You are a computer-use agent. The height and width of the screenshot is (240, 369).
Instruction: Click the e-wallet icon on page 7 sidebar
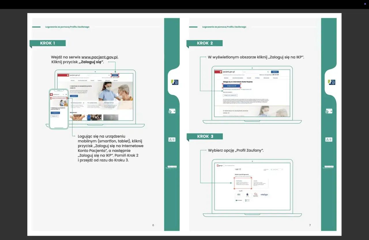click(x=329, y=111)
